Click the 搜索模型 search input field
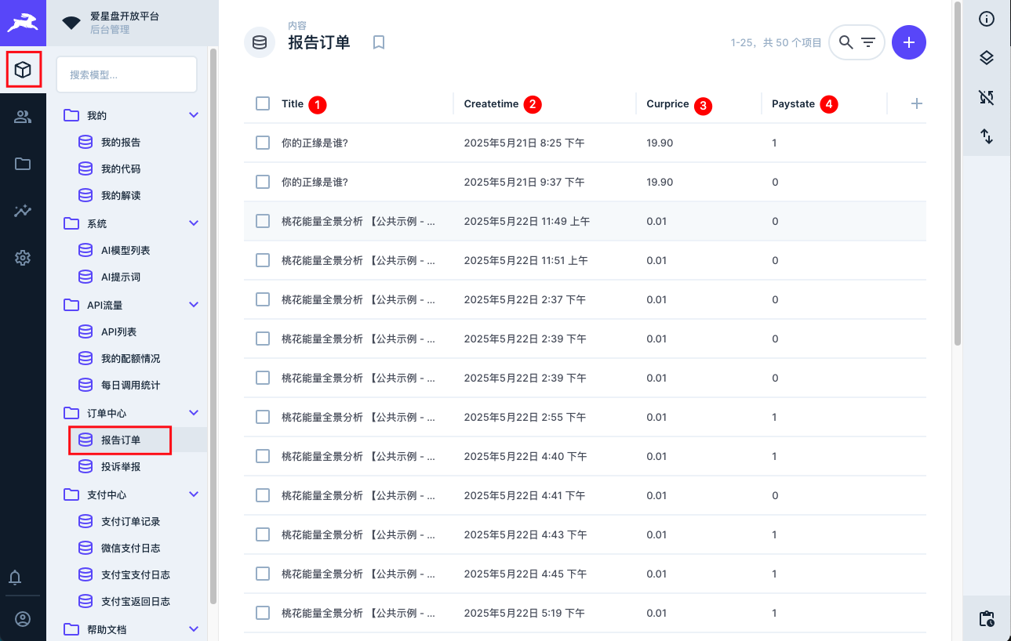1011x641 pixels. (x=126, y=74)
